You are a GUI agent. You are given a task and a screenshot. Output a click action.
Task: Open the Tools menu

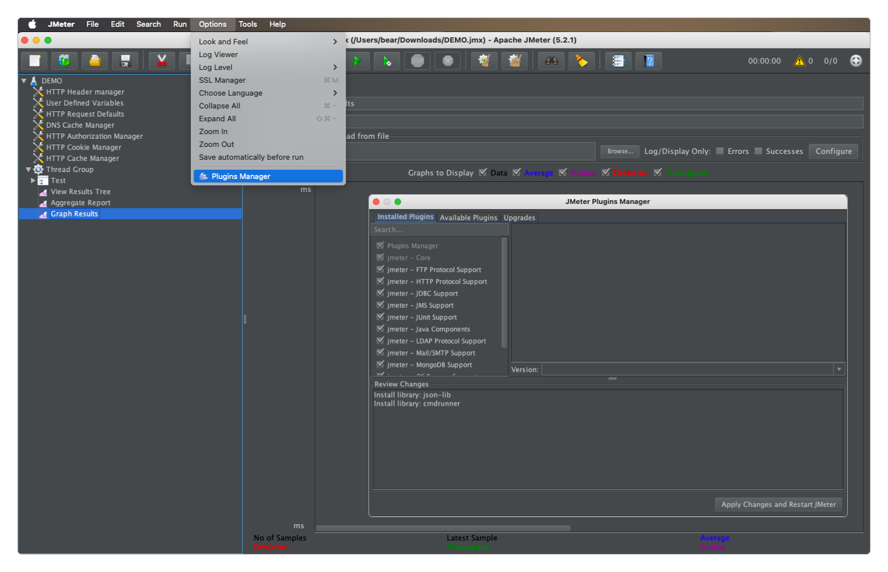[x=248, y=24]
